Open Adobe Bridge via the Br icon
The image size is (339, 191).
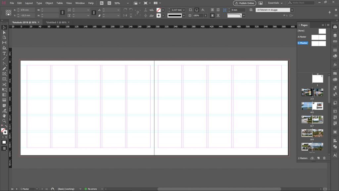point(102,3)
